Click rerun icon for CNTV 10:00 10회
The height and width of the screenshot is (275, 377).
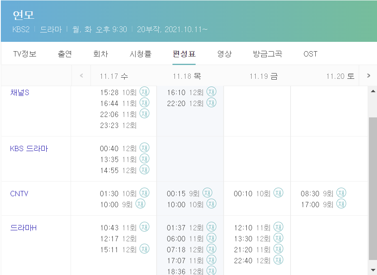[x=211, y=204]
